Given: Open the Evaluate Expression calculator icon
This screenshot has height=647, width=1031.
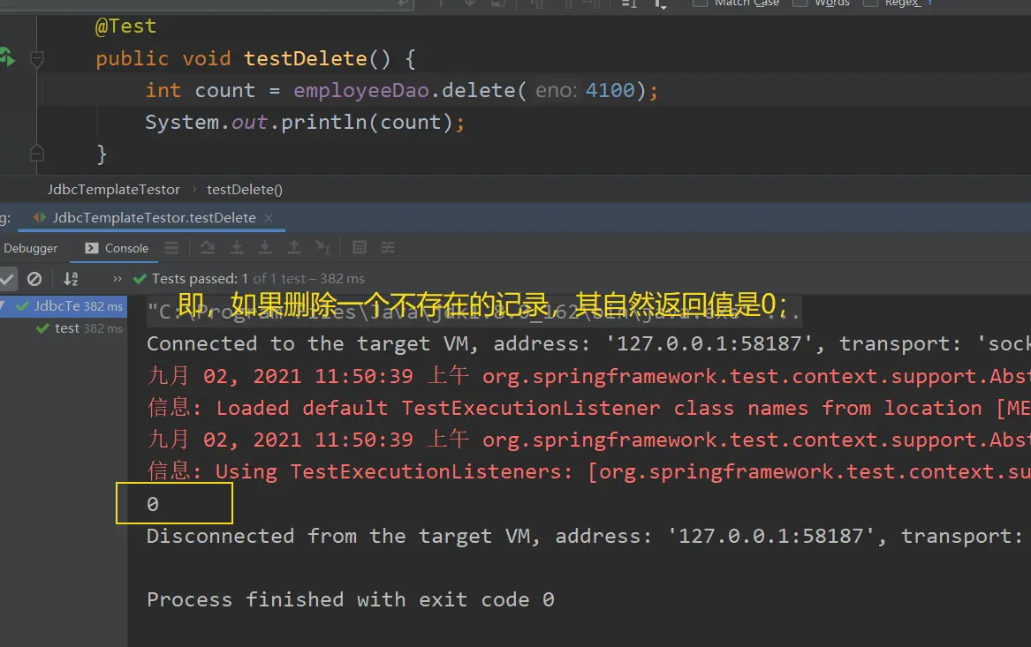Looking at the screenshot, I should (x=359, y=248).
